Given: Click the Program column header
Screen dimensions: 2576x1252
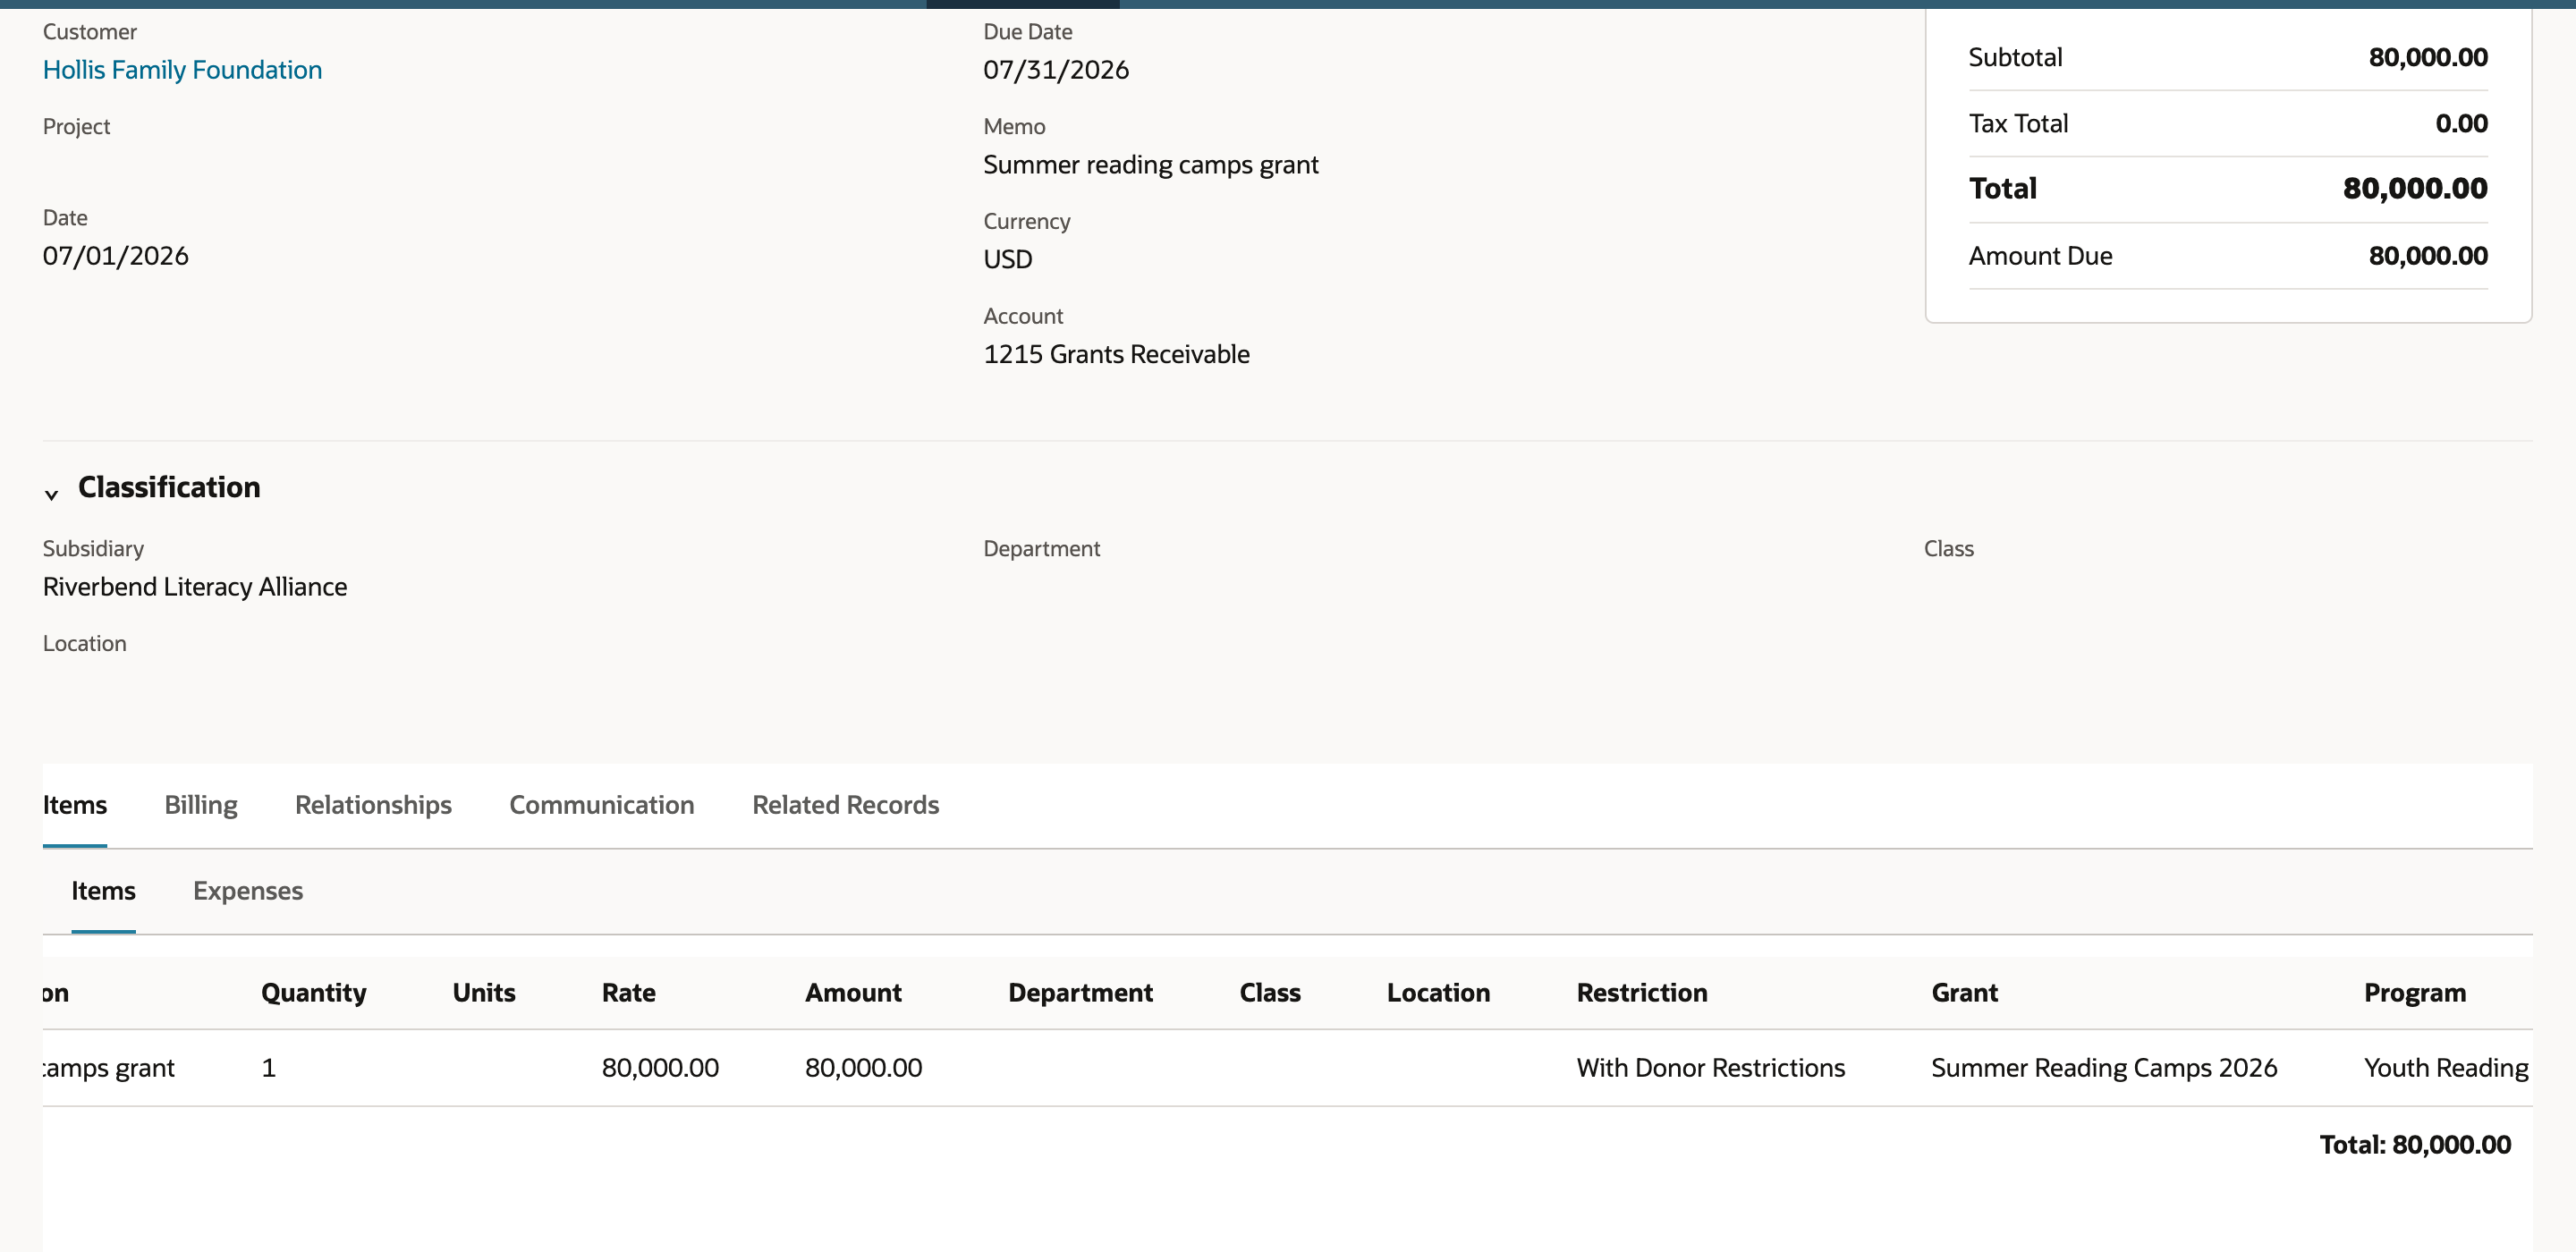Looking at the screenshot, I should click(2415, 993).
